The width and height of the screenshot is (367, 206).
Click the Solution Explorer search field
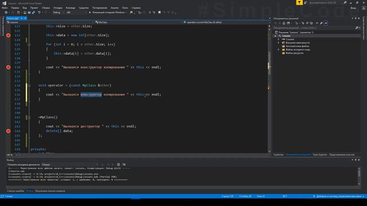coord(314,28)
